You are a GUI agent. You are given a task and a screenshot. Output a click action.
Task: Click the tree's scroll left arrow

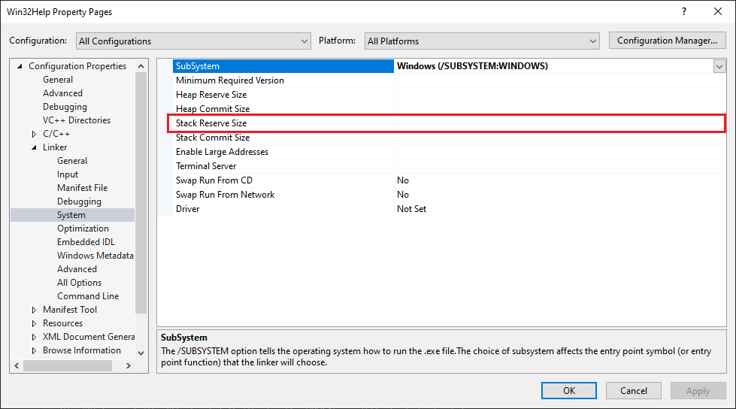[x=17, y=366]
